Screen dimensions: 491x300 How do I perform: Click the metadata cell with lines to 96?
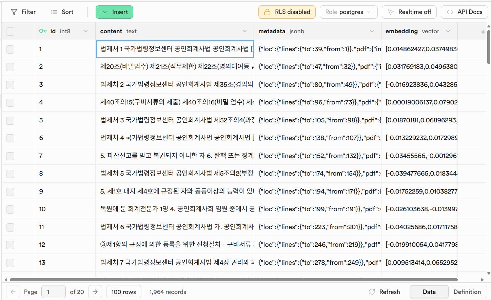(x=318, y=102)
